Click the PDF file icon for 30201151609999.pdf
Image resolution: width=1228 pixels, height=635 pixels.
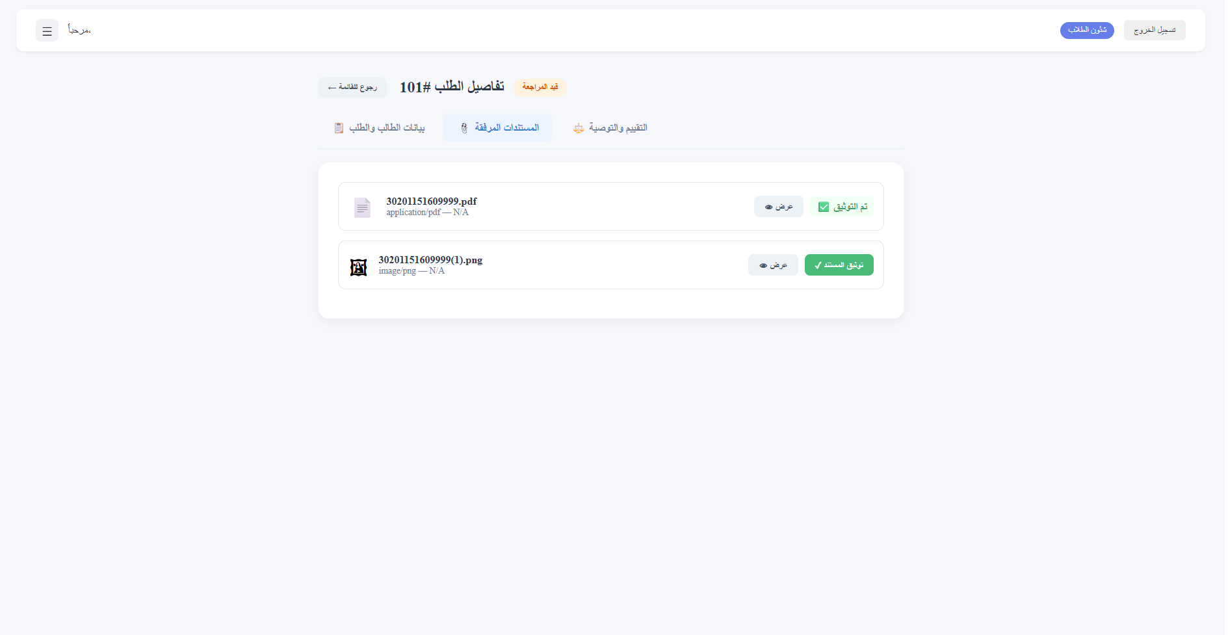pos(362,207)
